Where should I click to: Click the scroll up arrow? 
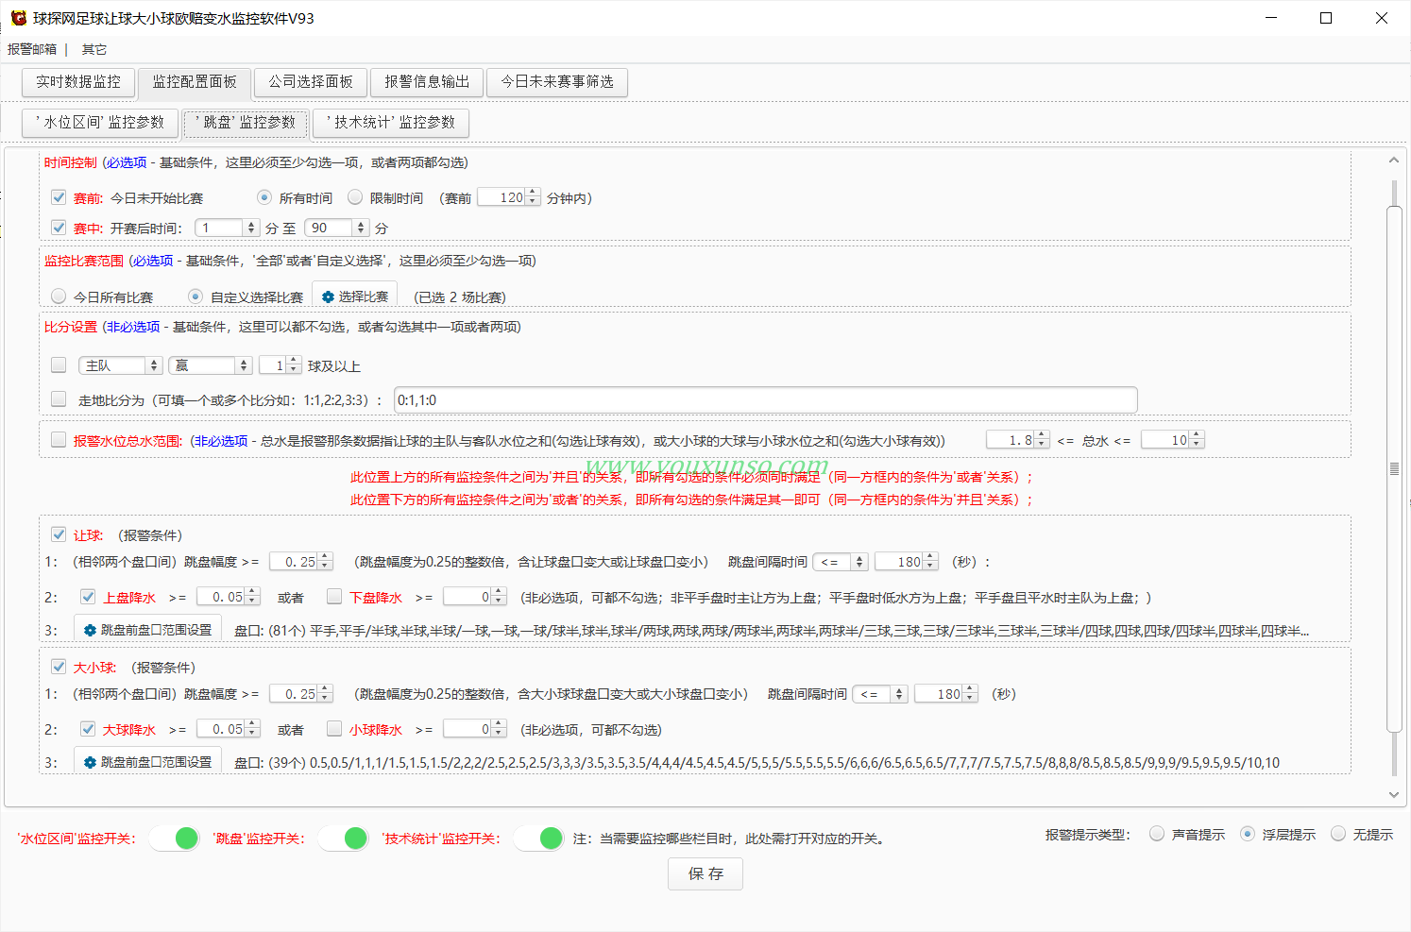(x=1394, y=161)
